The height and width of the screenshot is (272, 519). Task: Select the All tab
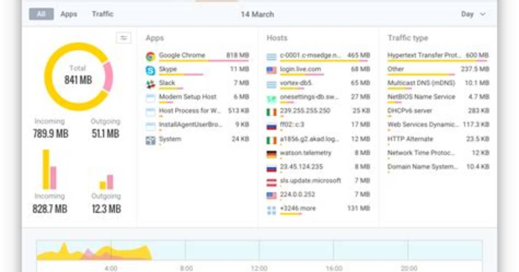pos(41,14)
